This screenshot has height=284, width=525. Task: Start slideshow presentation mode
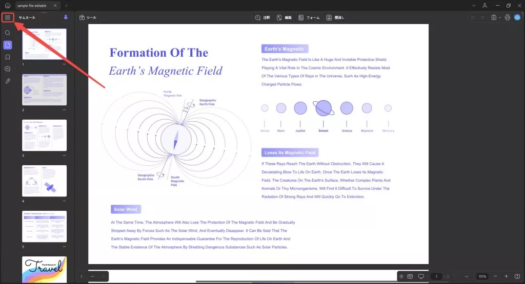pyautogui.click(x=421, y=276)
